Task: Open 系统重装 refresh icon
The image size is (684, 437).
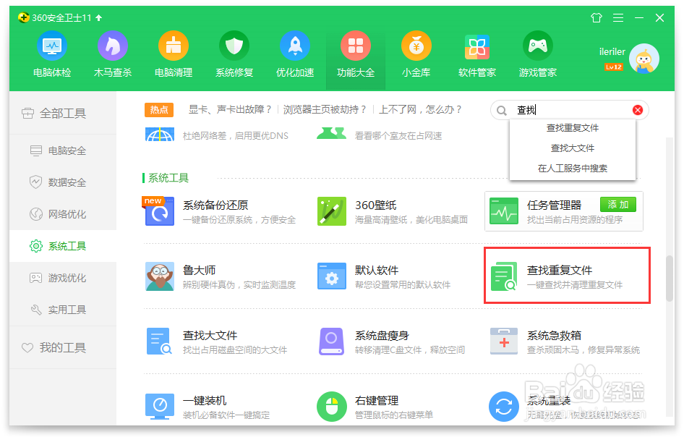Action: (504, 407)
